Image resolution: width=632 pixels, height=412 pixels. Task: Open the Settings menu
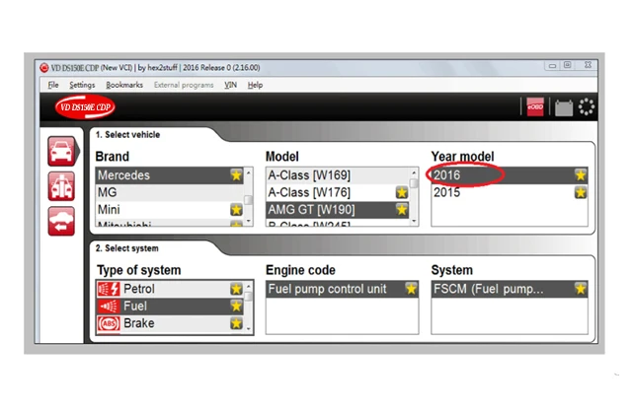pos(82,85)
